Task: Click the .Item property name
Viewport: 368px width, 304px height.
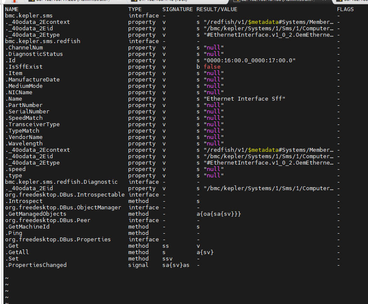Action: point(14,73)
